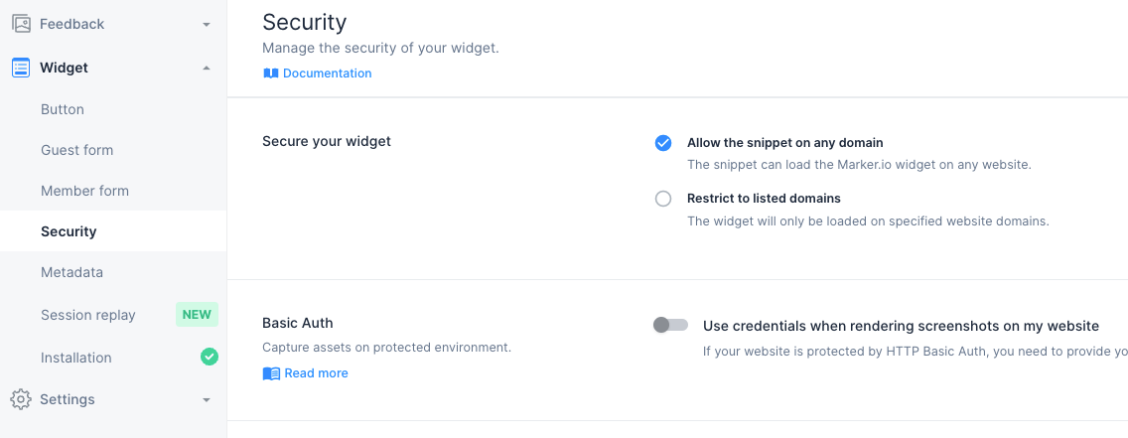Click the Read more book icon
Viewport: 1128px width, 438px height.
tap(271, 373)
